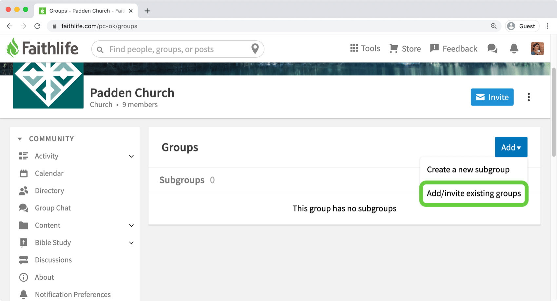
Task: Focus the Find people, groups, or posts field
Action: [178, 49]
